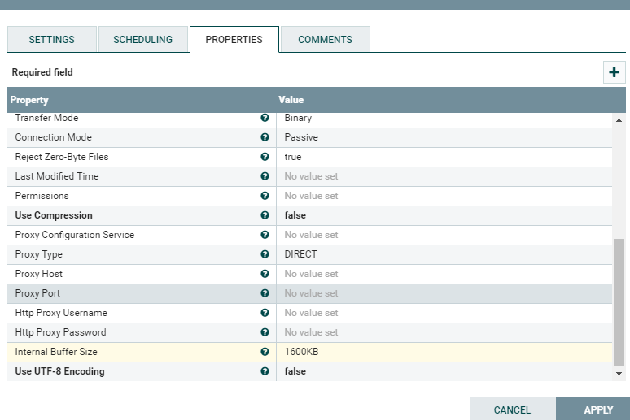Click help icon beside Use UTF-8 Encoding
Image resolution: width=630 pixels, height=420 pixels.
[x=265, y=371]
